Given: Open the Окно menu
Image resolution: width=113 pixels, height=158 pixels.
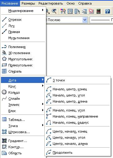Looking at the screenshot, I should pos(71,3).
